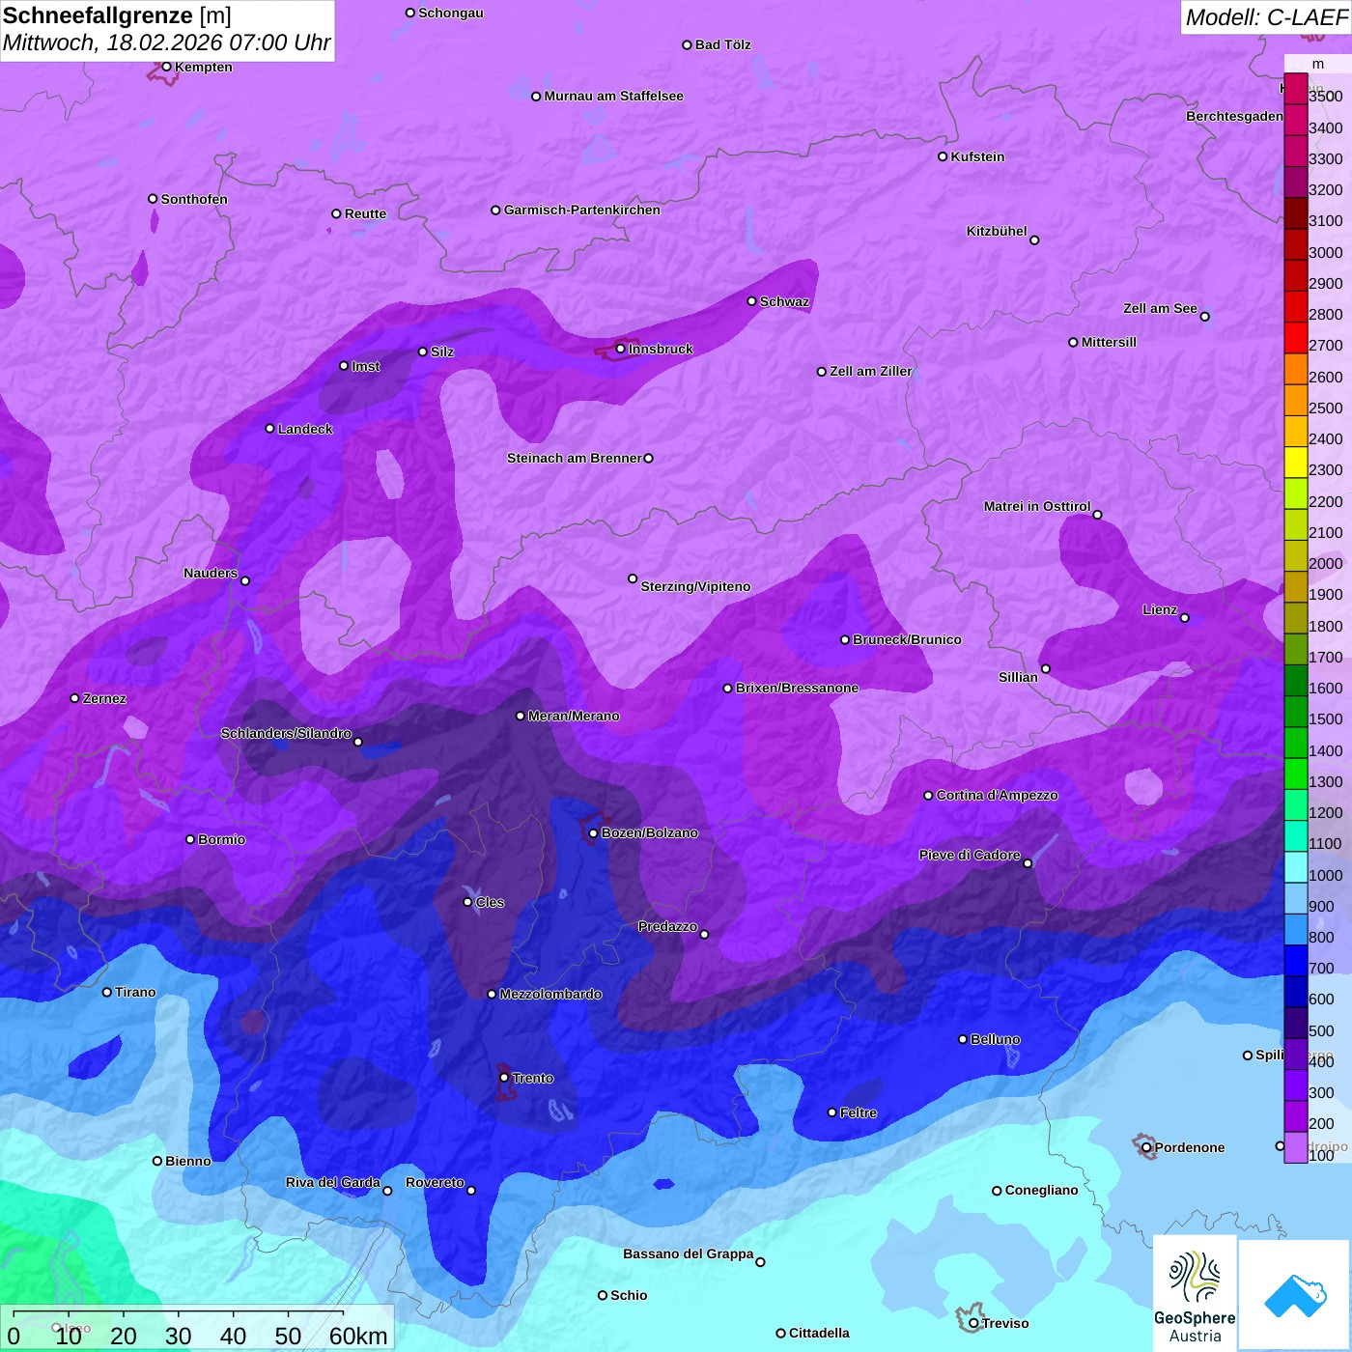Click the date 'Mittwoch, 18.02.2026 07:00 Uhr'
This screenshot has width=1352, height=1352.
pyautogui.click(x=166, y=43)
